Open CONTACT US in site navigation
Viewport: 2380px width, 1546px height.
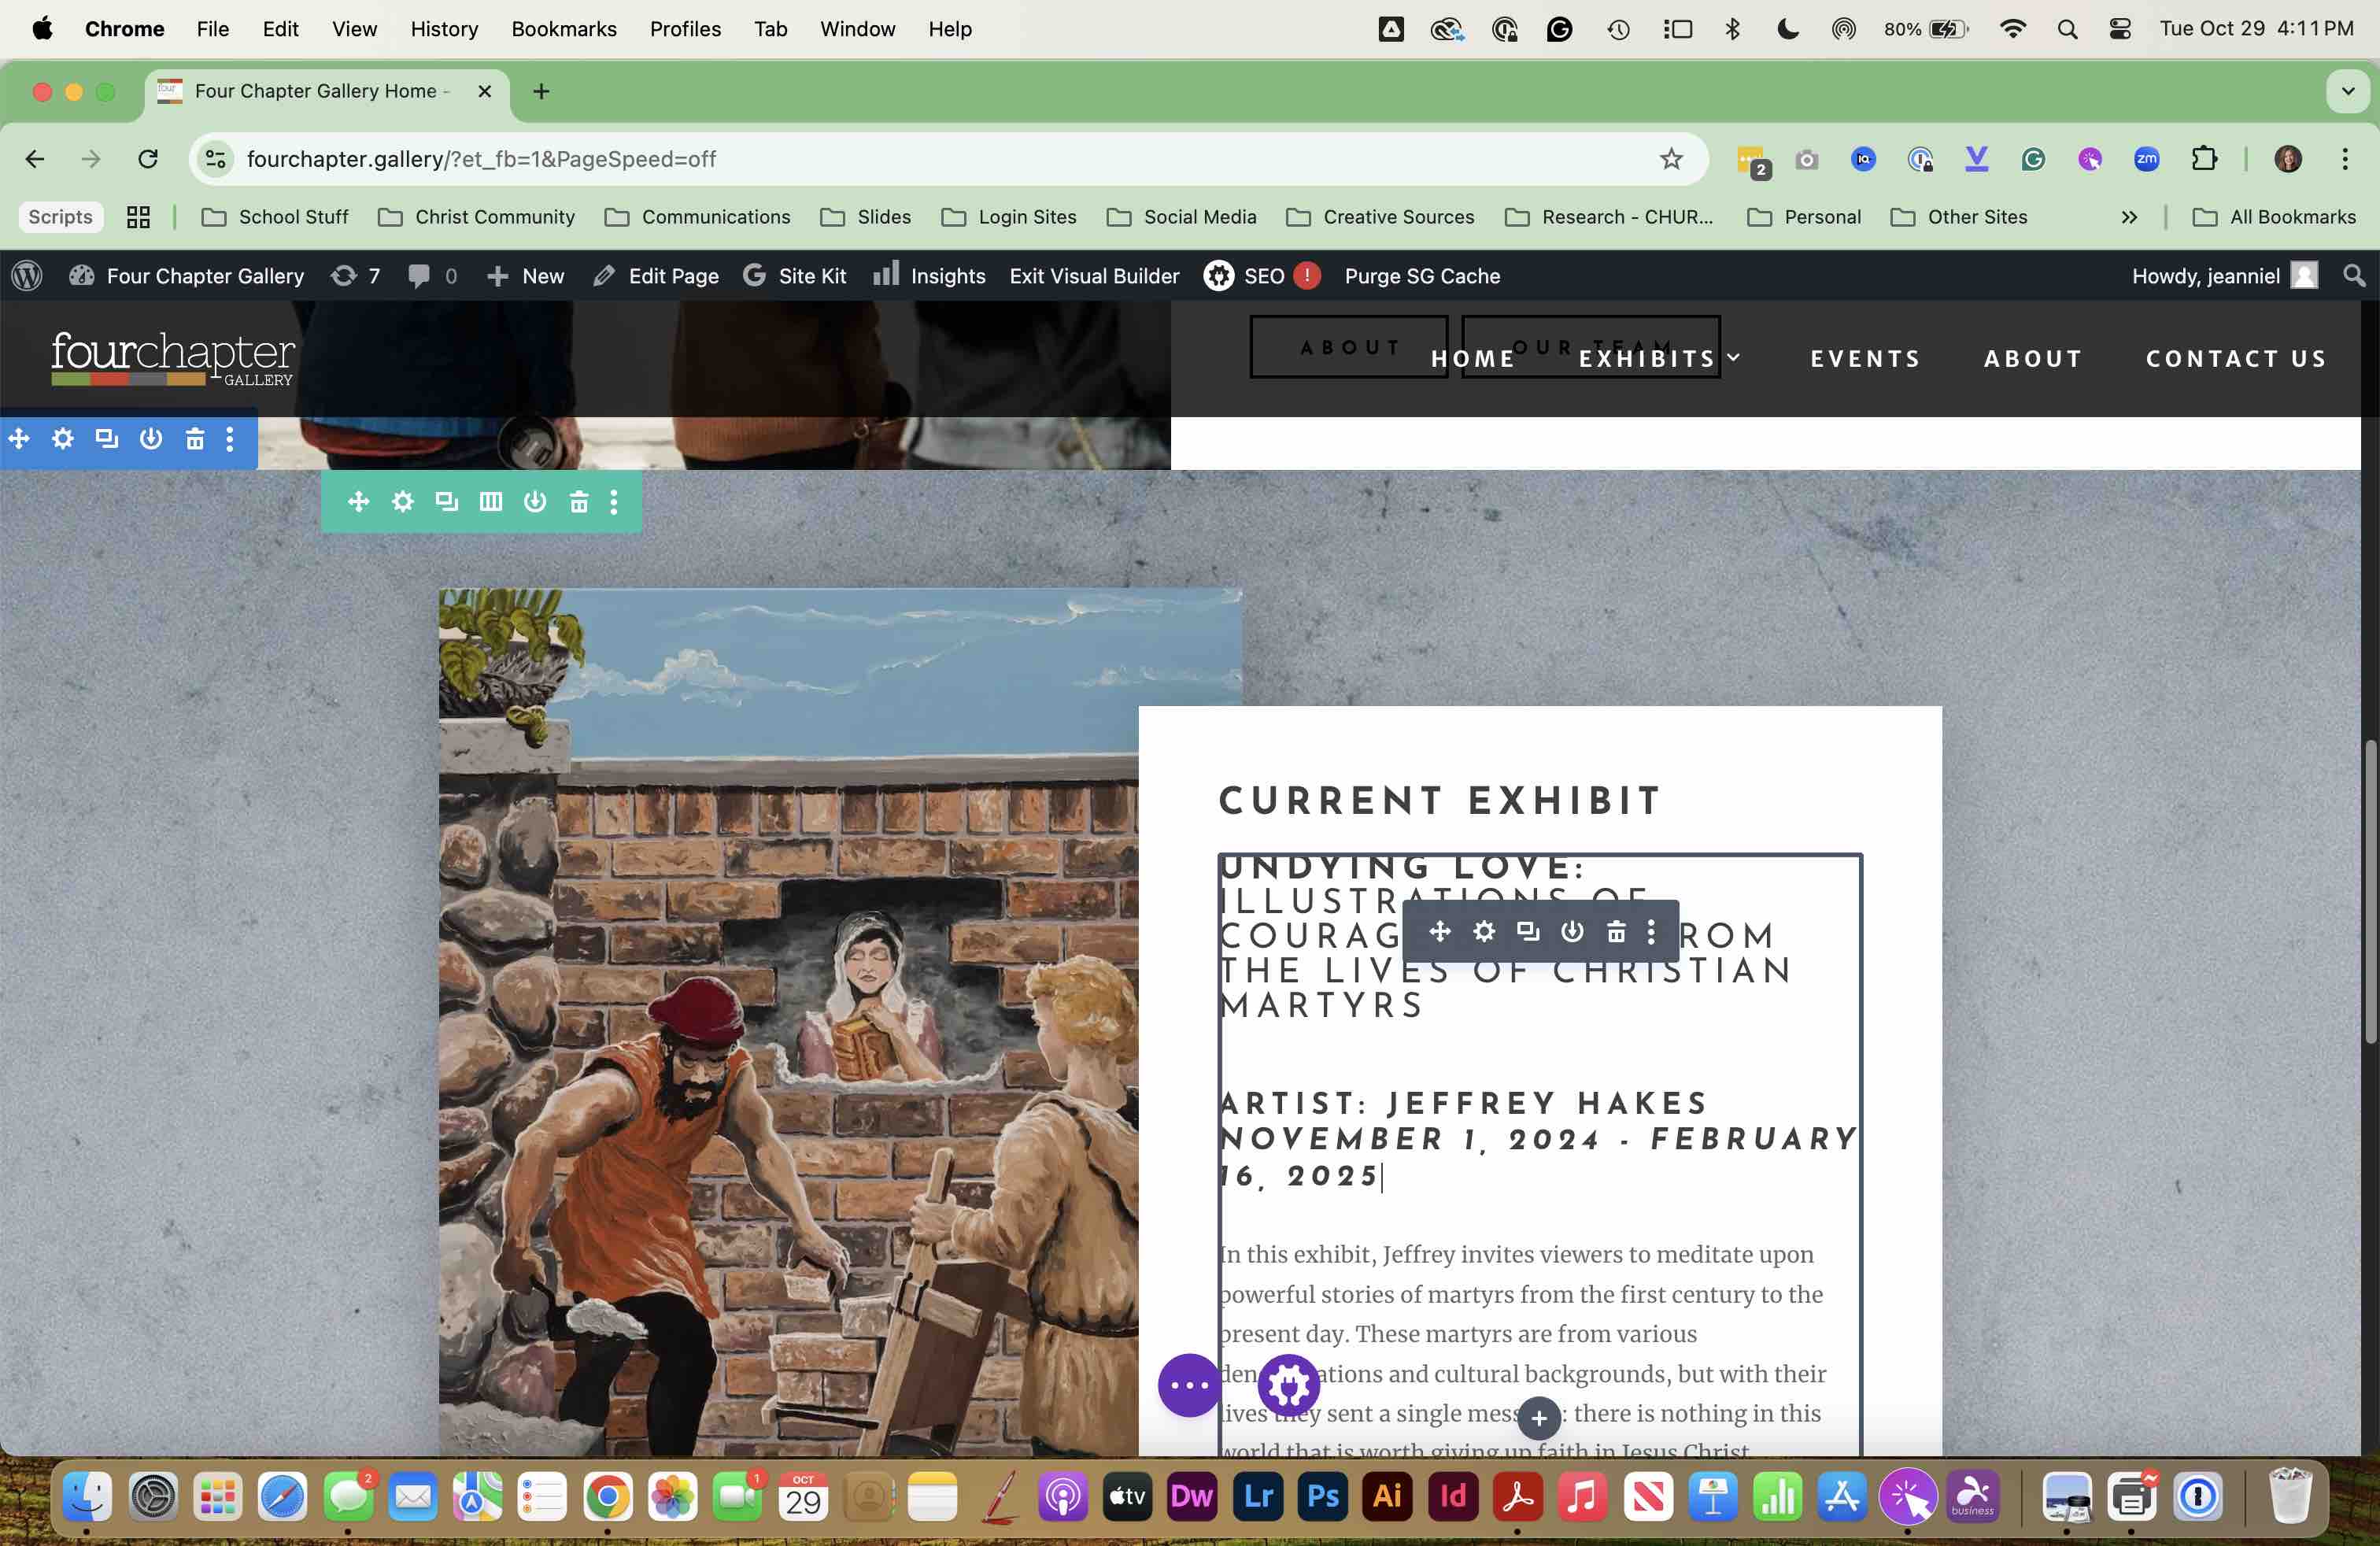tap(2236, 359)
